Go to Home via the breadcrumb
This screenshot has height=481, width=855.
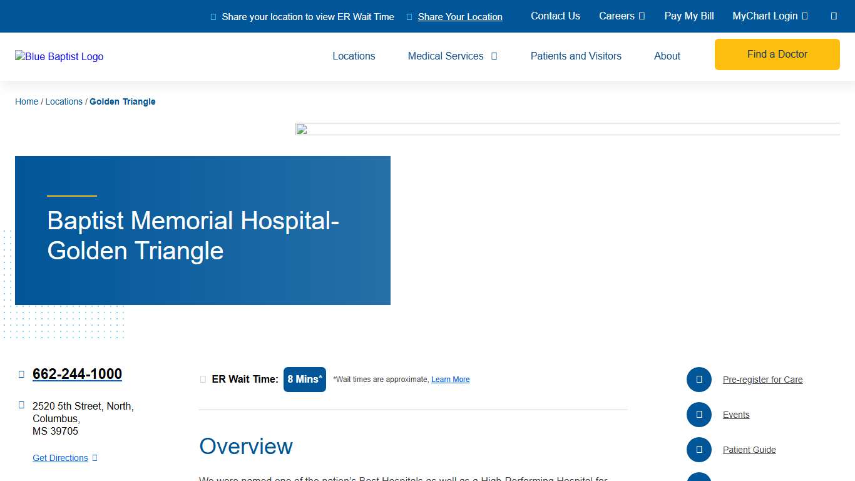26,101
